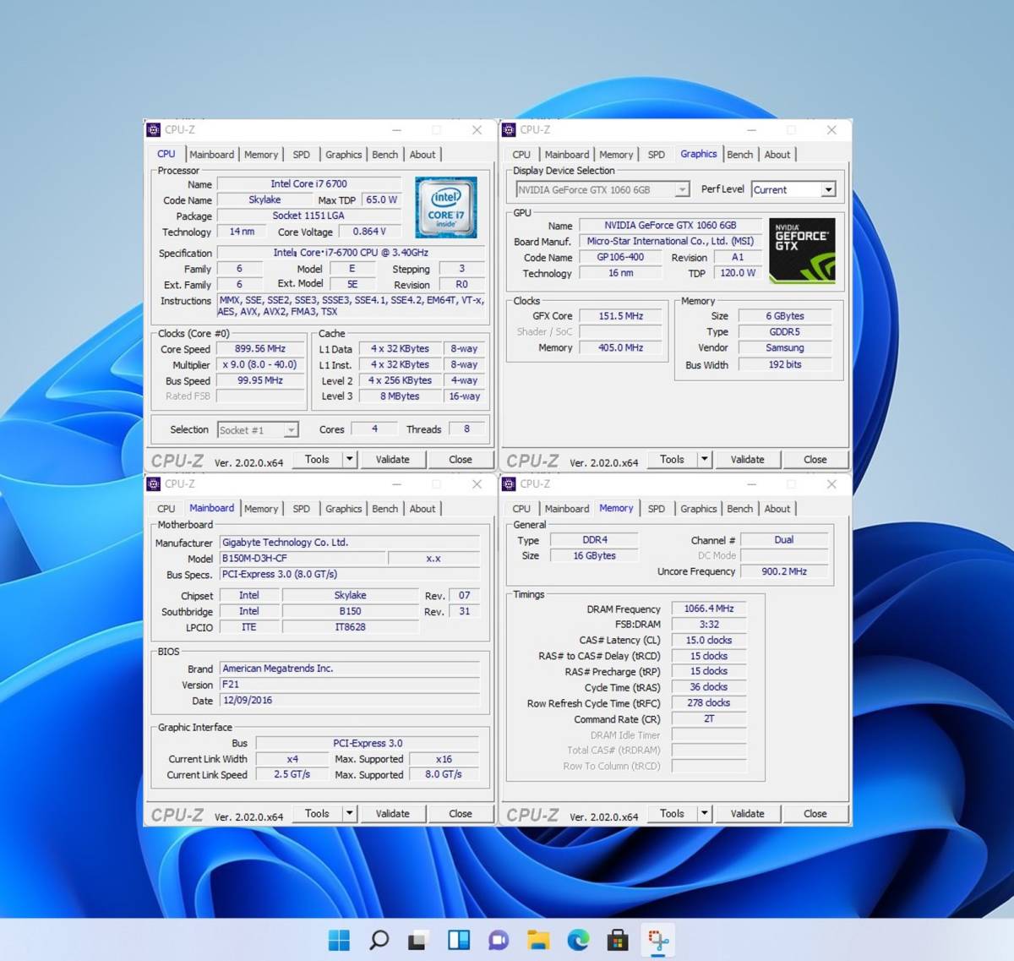Click the BIOS version value F21
The width and height of the screenshot is (1014, 961).
349,685
